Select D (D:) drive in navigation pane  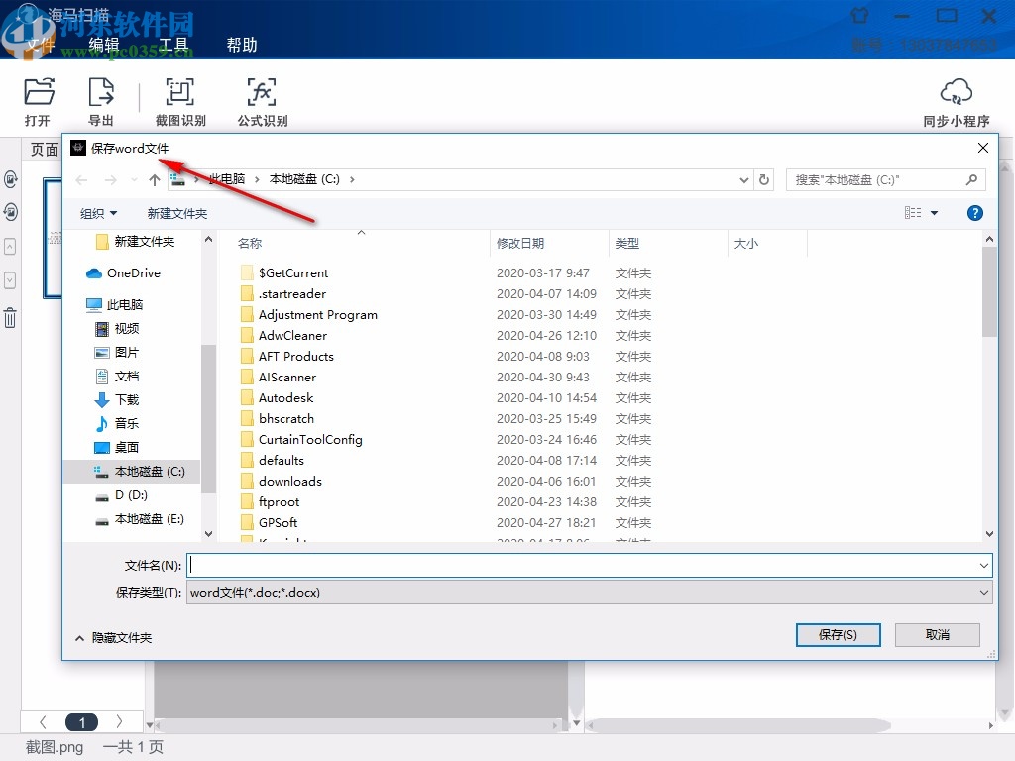click(x=122, y=495)
